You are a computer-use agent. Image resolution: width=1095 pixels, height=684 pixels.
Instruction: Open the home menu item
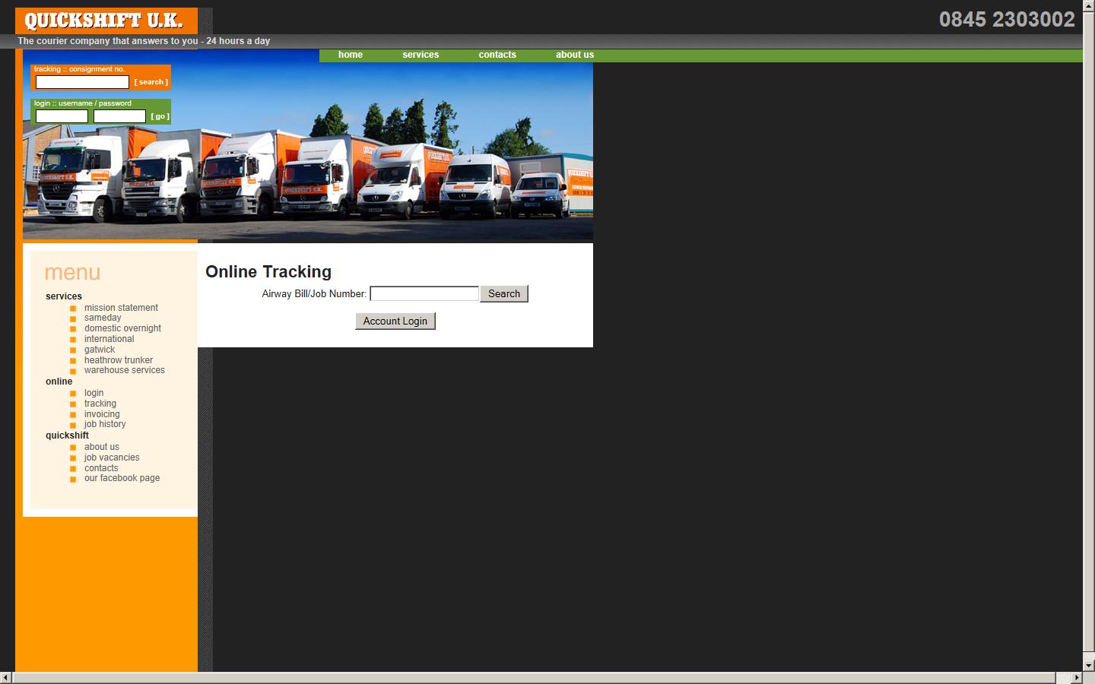point(351,55)
